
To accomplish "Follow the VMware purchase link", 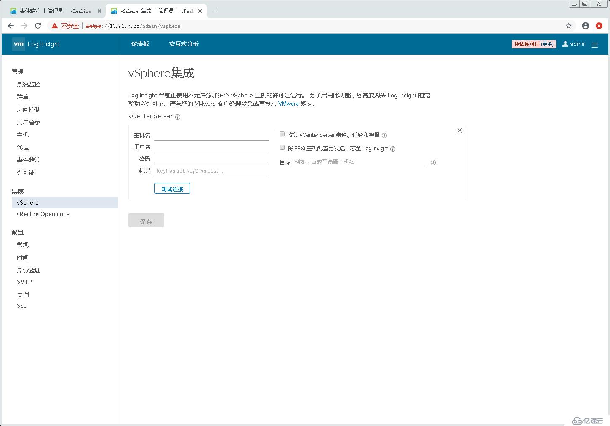I will click(288, 104).
